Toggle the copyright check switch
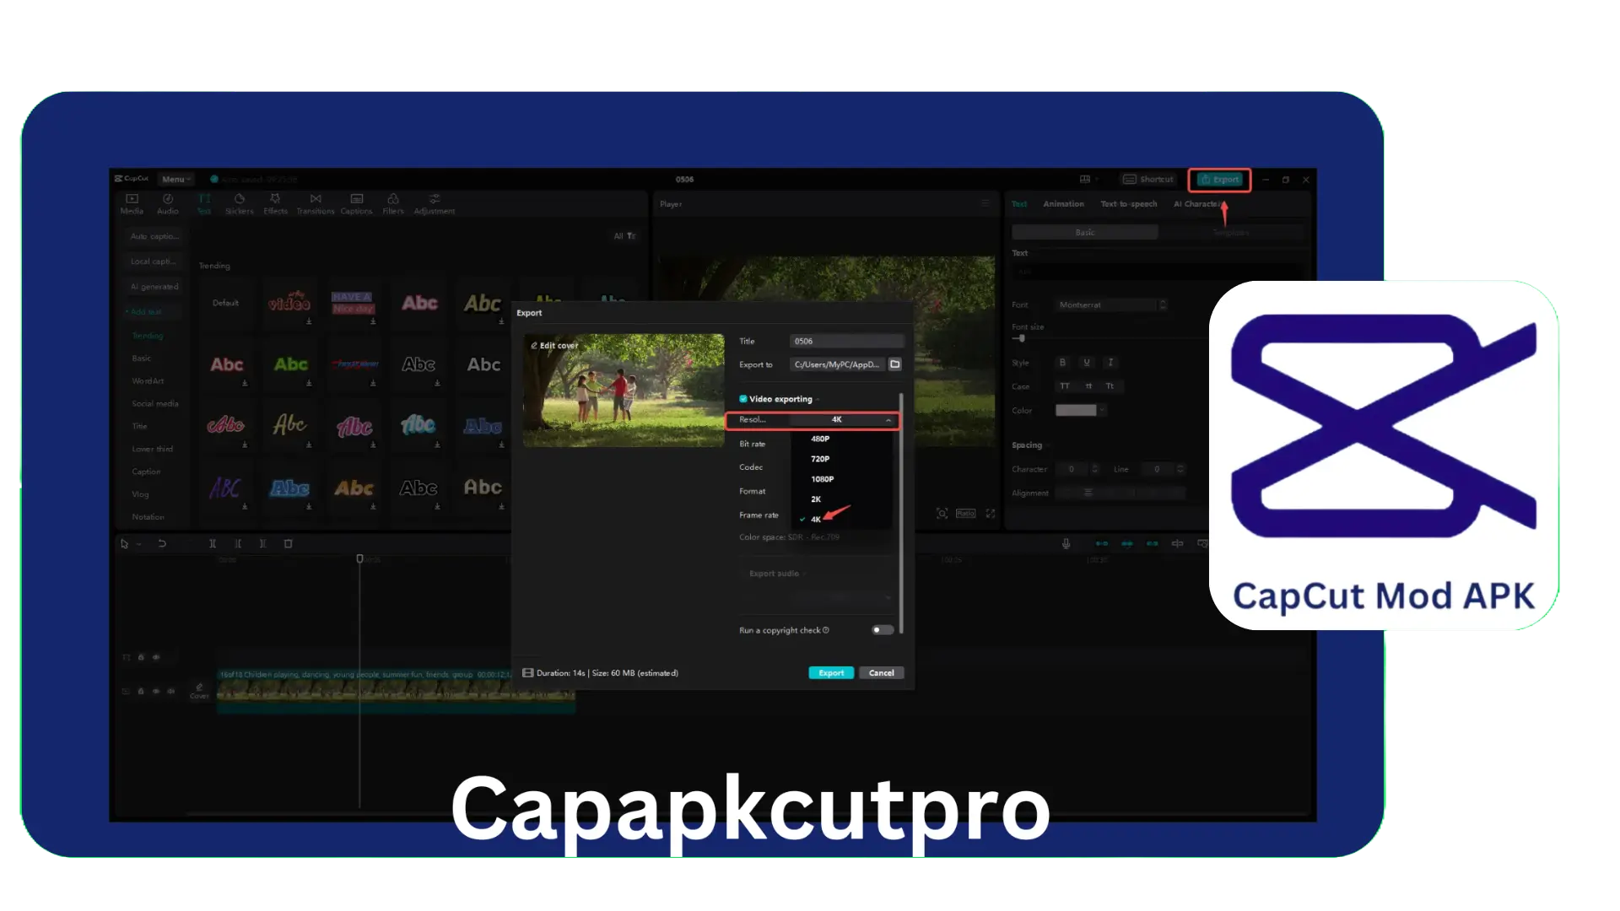This screenshot has height=911, width=1620. 880,628
